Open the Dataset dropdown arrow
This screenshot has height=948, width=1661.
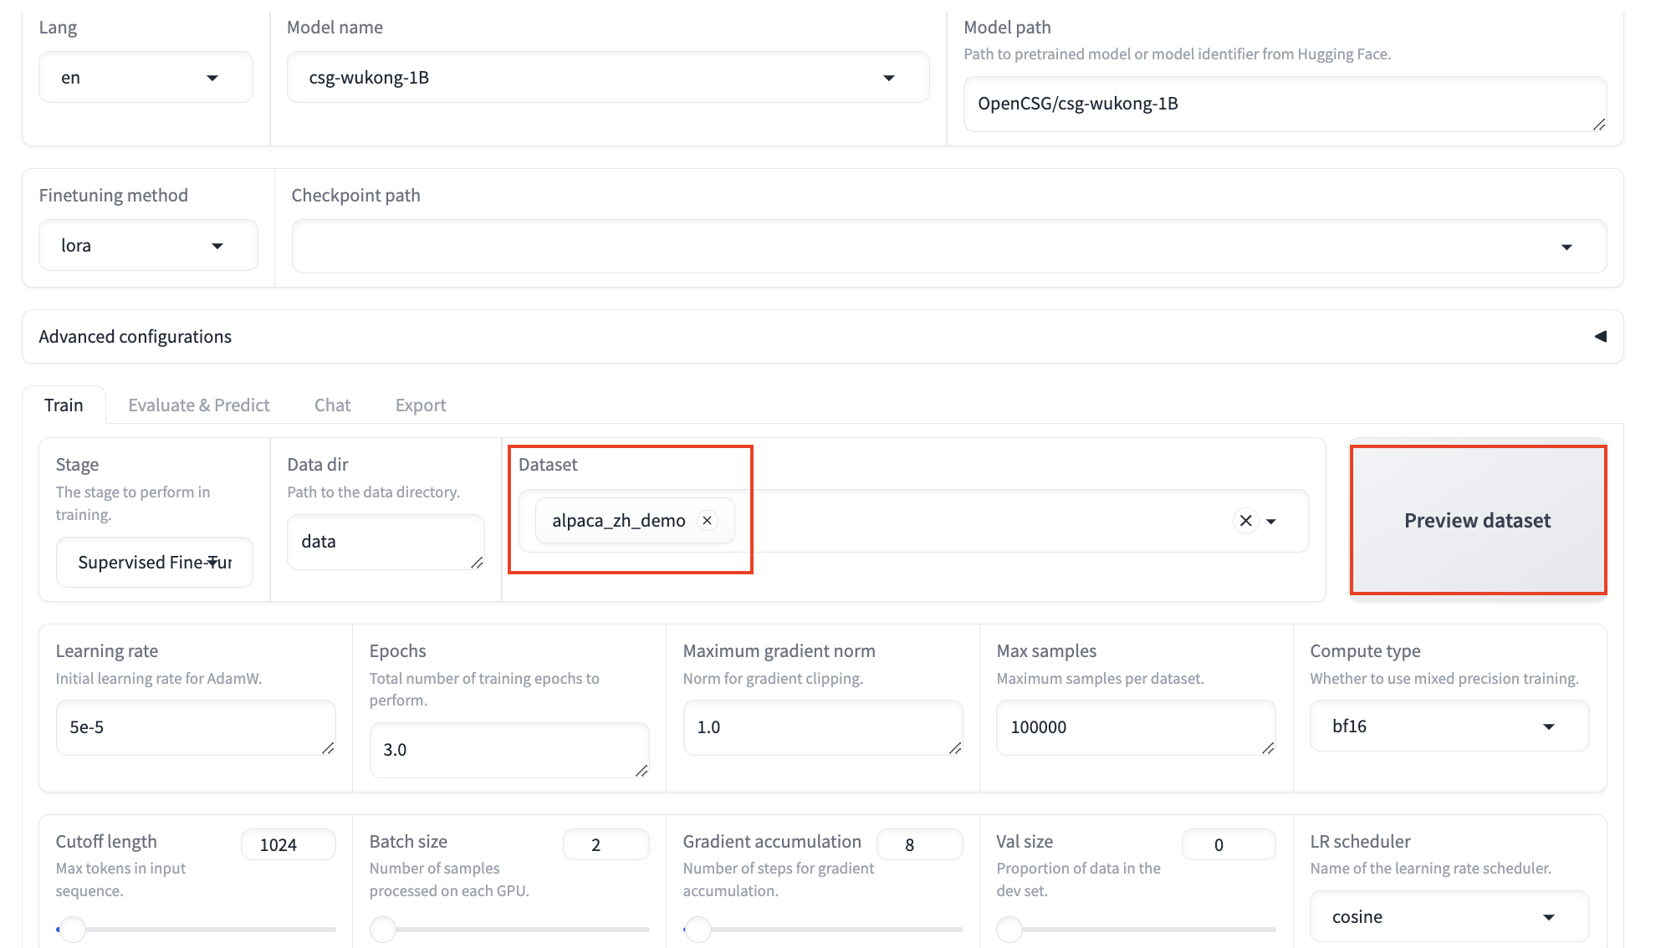tap(1271, 521)
